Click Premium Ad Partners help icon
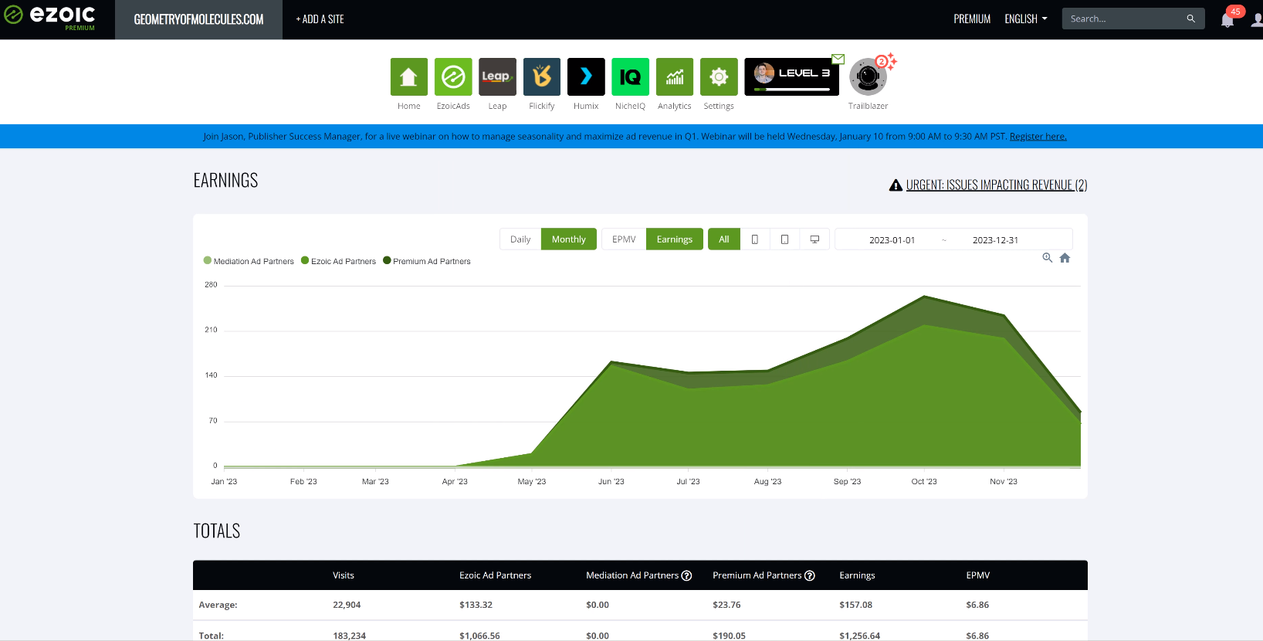The width and height of the screenshot is (1263, 641). click(810, 575)
